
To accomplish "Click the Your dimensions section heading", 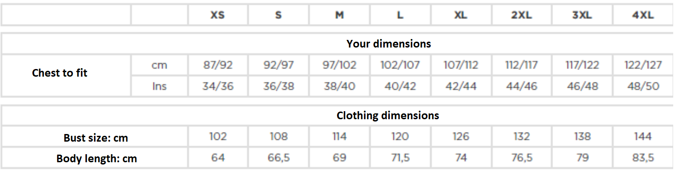I will tap(389, 43).
